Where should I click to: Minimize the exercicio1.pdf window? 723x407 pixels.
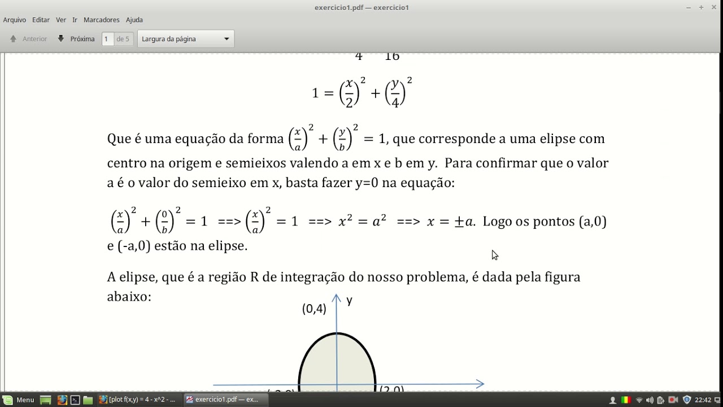click(x=689, y=7)
